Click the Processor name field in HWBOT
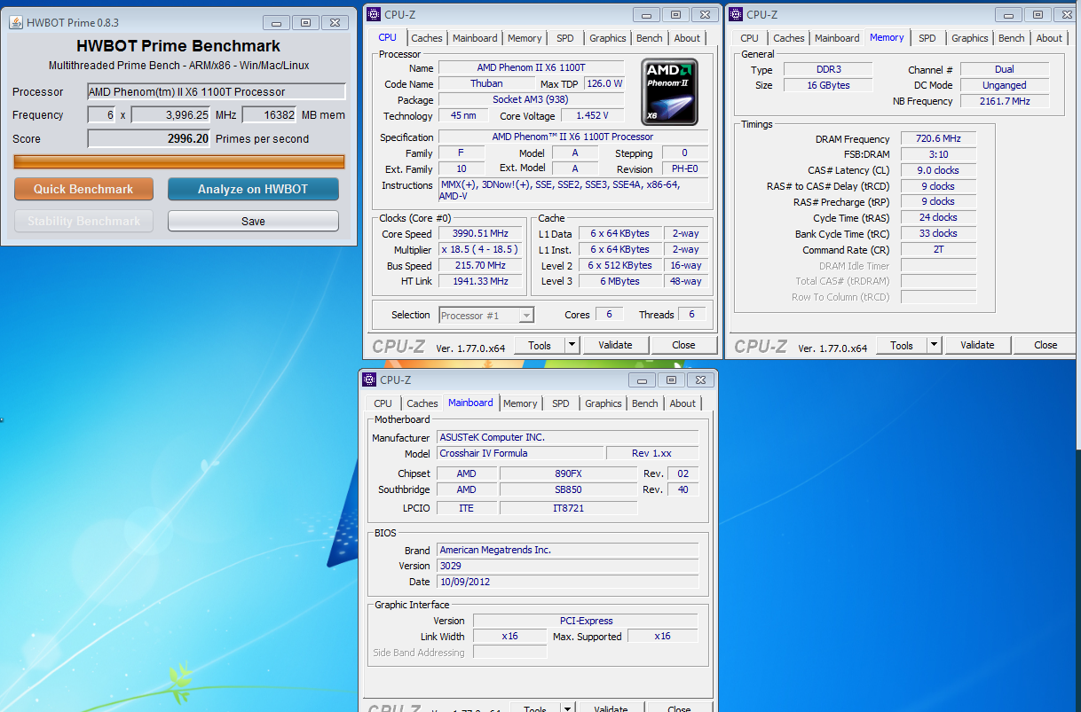 [217, 92]
